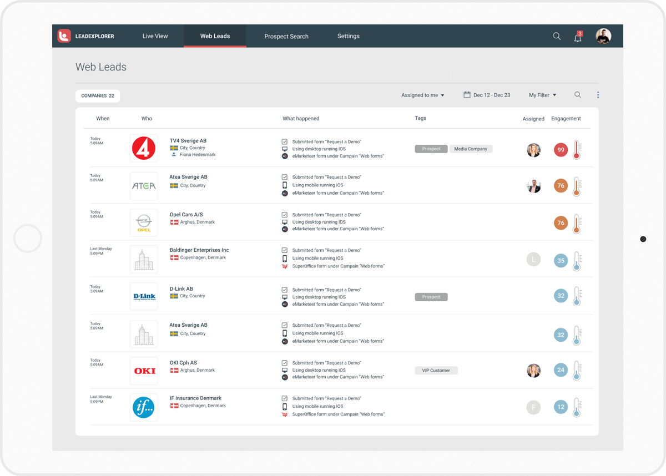Screen dimensions: 666x476
Task: Click the When column header
Action: coord(103,119)
